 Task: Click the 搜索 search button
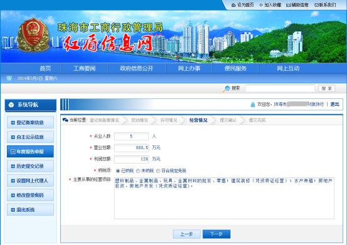326,88
